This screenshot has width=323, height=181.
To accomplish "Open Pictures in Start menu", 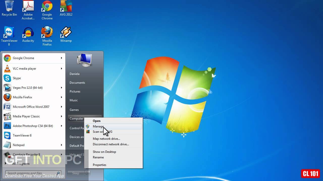I will tap(75, 92).
